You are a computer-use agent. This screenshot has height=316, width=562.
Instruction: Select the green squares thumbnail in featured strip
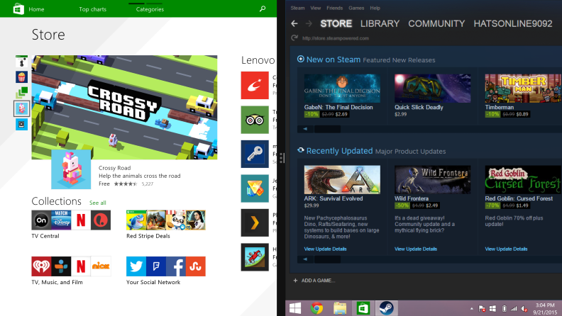[21, 92]
